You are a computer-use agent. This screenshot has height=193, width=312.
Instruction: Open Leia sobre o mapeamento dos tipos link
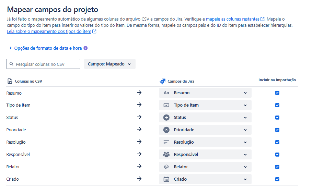click(49, 32)
